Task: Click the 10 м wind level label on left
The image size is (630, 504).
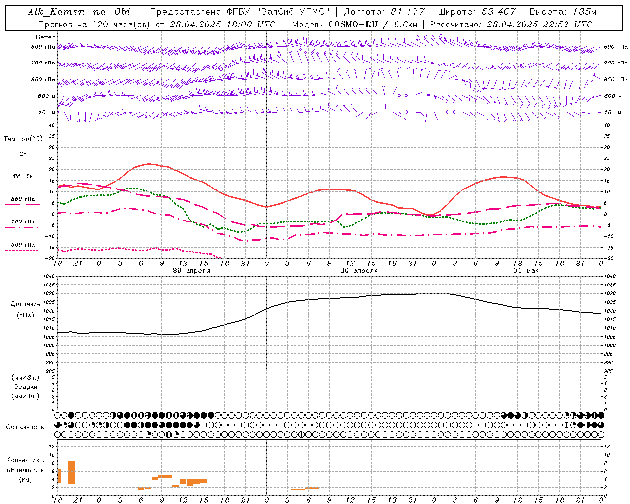Action: click(47, 112)
